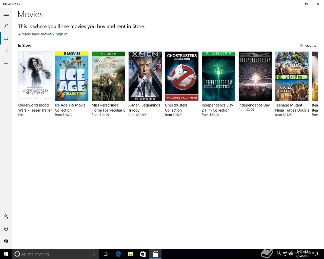The width and height of the screenshot is (324, 259).
Task: Launch Microsoft Edge from the taskbar
Action: point(118,254)
